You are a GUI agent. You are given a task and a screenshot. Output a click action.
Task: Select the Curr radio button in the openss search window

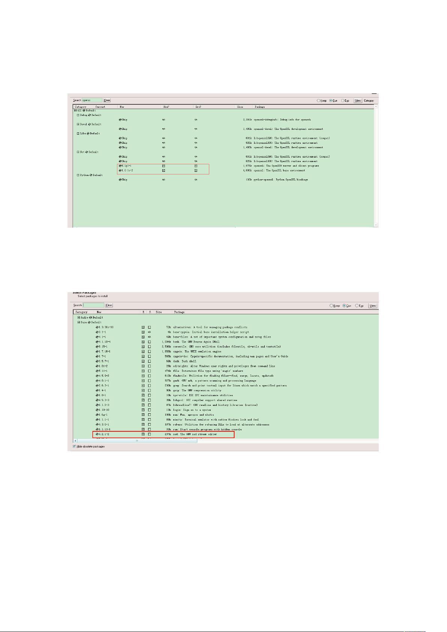pos(331,101)
